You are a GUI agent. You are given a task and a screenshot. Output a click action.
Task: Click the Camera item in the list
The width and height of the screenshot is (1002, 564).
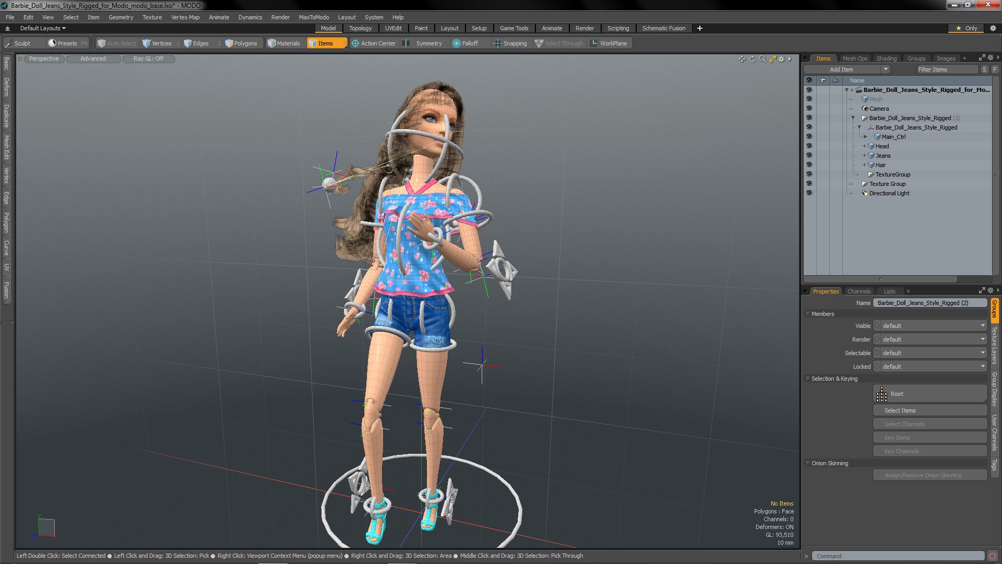(879, 109)
